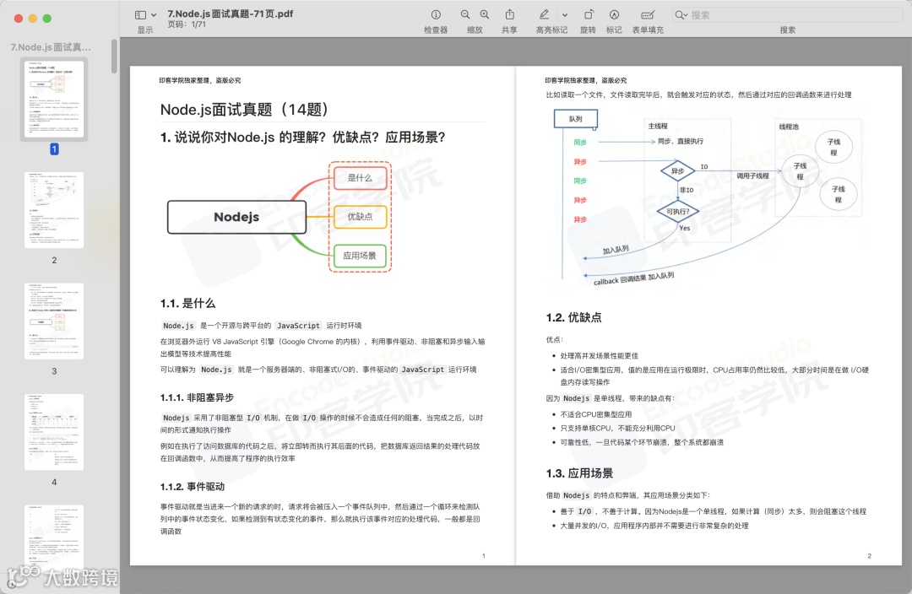Click the 优缺点 node in mind map
The height and width of the screenshot is (594, 912).
tap(360, 216)
